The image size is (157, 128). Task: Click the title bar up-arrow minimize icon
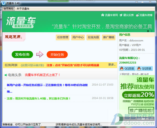coord(142,2)
